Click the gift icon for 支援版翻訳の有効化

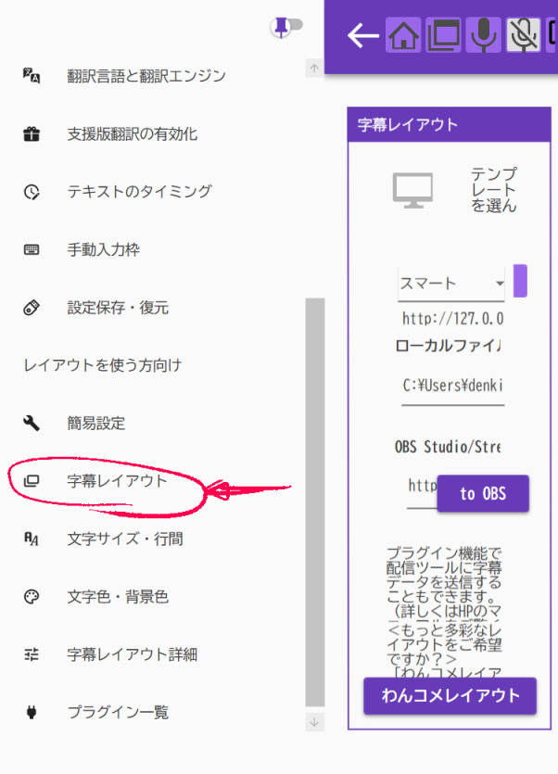[32, 134]
